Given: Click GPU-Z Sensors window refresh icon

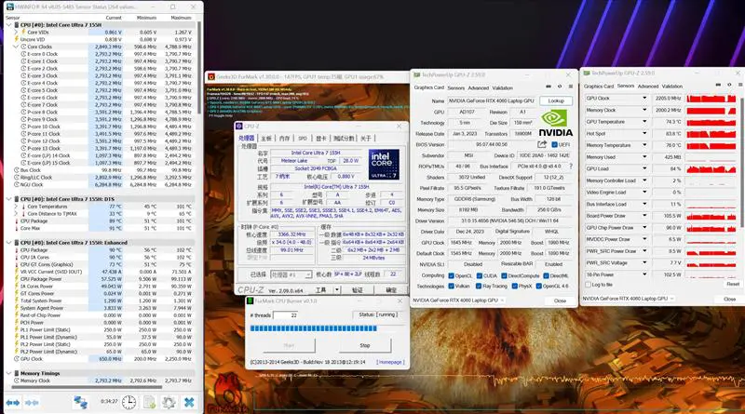Looking at the screenshot, I should (x=729, y=85).
